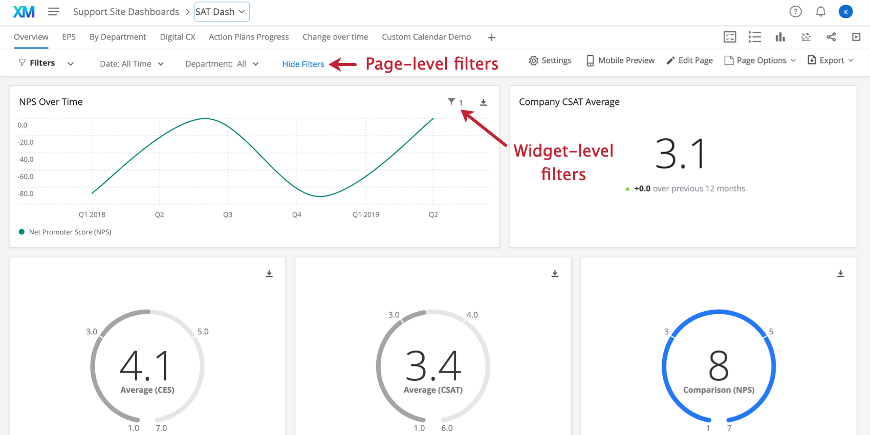Download the NPS Over Time widget

point(483,102)
